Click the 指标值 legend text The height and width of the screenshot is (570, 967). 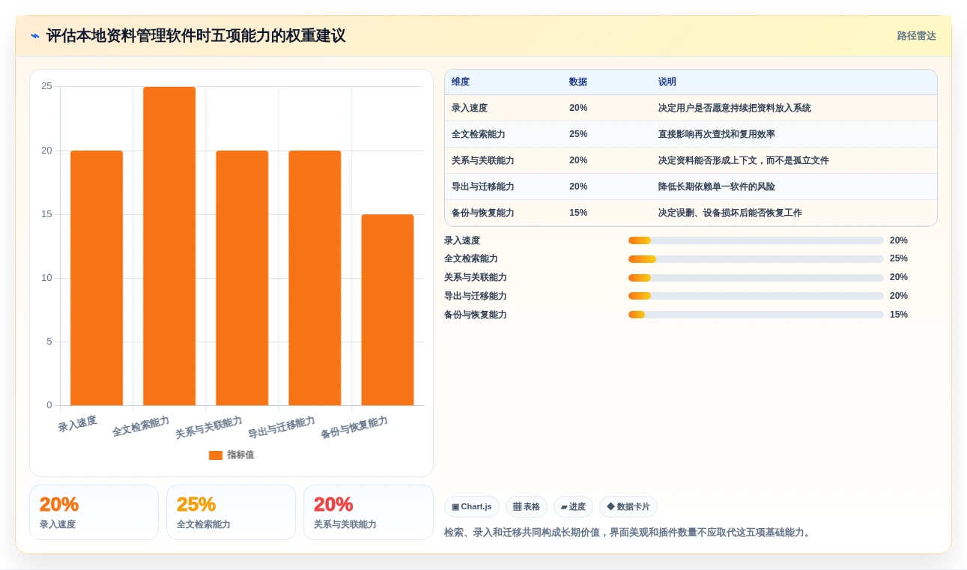[x=240, y=455]
